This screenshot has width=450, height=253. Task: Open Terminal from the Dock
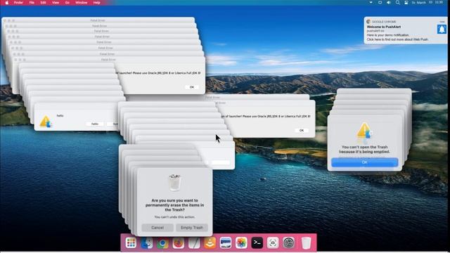(x=257, y=243)
